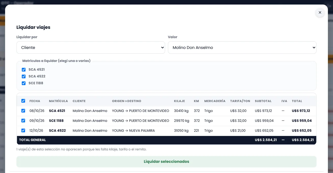Image resolution: width=333 pixels, height=173 pixels.
Task: Toggle the select-all checkbox in table header
Action: click(x=23, y=101)
